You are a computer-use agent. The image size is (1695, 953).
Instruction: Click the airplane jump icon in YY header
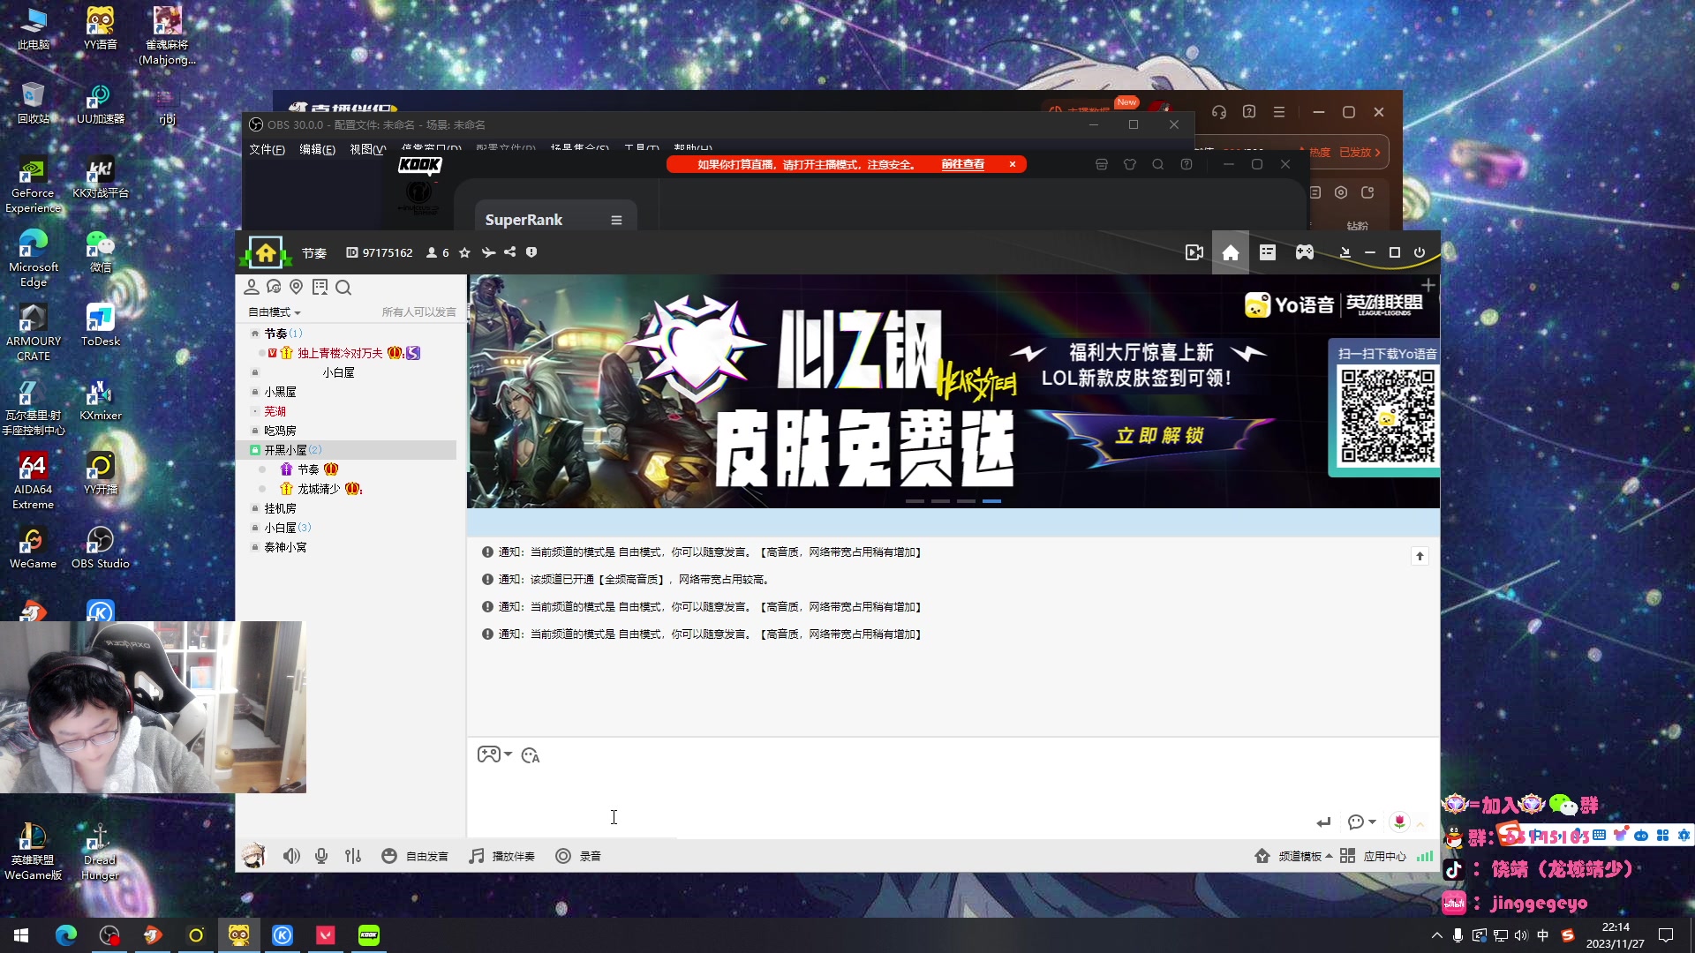(488, 252)
